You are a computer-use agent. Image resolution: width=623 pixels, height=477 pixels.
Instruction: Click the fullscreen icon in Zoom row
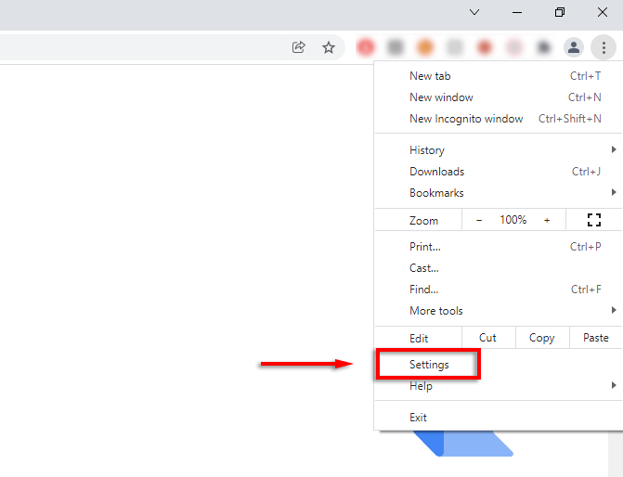click(594, 220)
